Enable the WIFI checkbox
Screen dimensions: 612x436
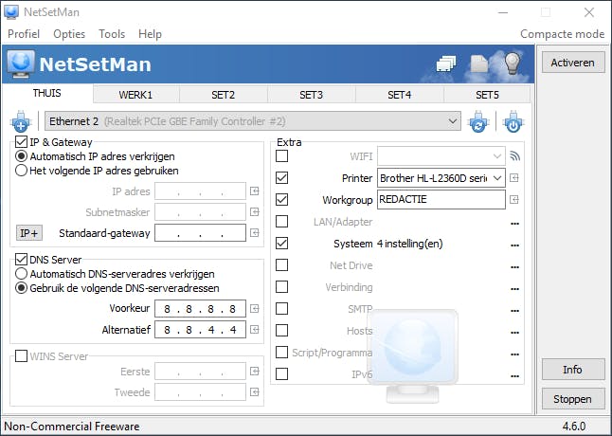(x=281, y=156)
